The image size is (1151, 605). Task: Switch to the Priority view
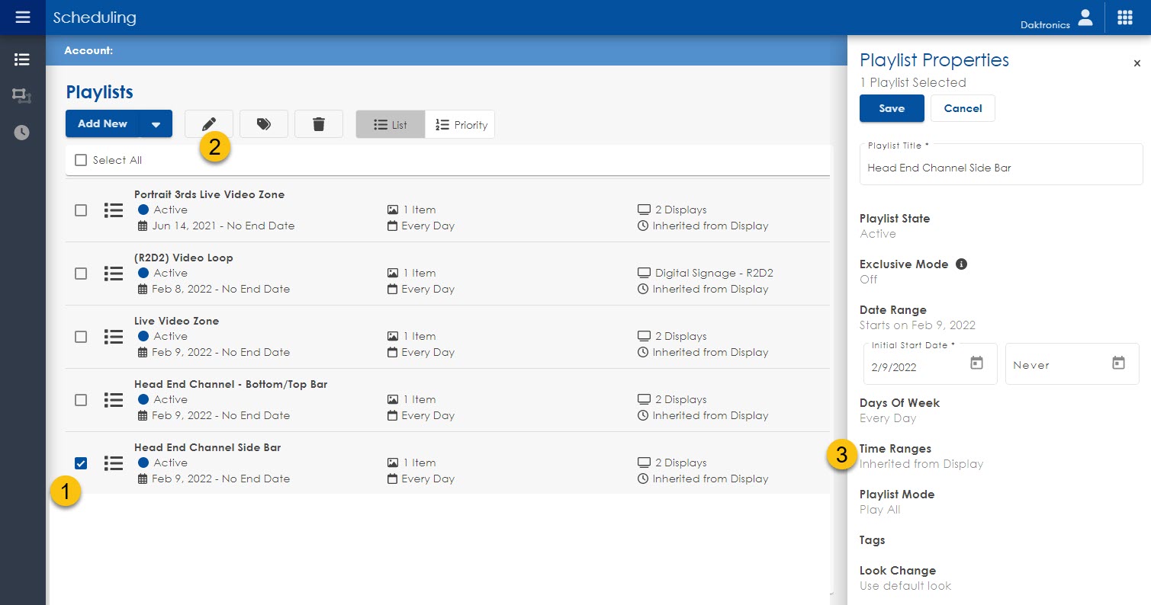[x=461, y=125]
